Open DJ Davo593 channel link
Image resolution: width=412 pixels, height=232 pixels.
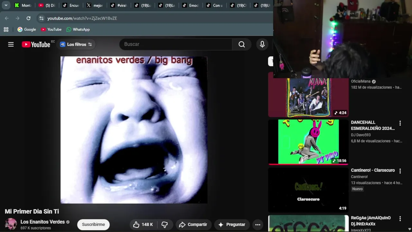(361, 135)
